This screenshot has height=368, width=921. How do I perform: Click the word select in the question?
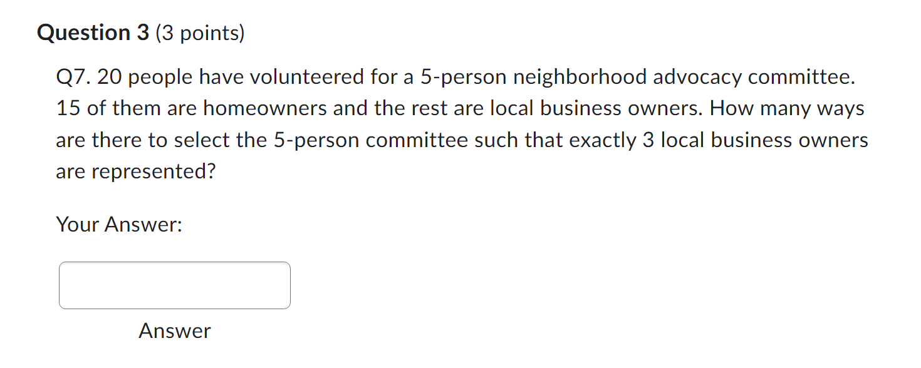pos(202,140)
